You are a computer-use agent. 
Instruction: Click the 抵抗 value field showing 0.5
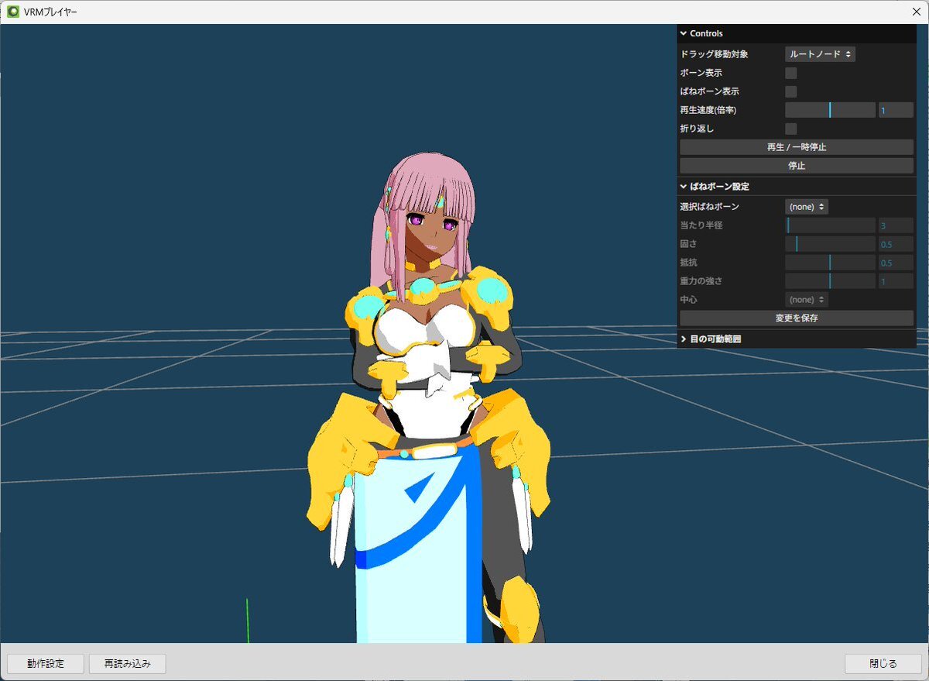pos(896,263)
